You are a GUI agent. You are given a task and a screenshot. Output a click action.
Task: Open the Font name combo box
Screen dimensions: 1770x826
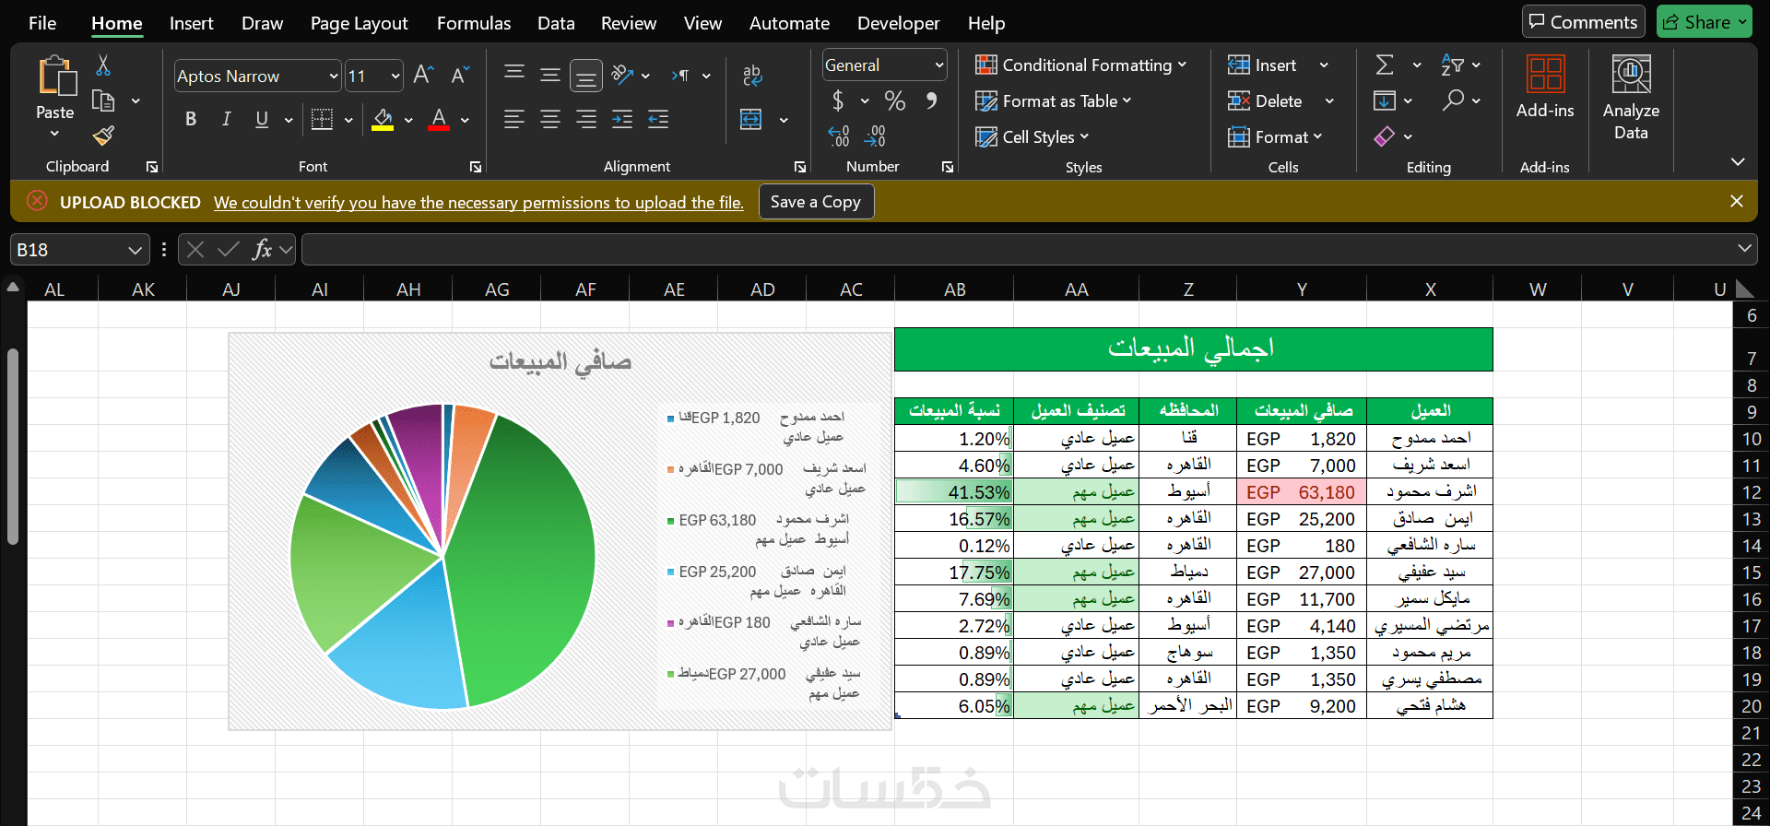point(258,76)
